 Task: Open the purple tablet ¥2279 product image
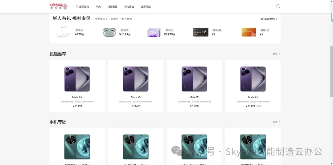(x=154, y=32)
